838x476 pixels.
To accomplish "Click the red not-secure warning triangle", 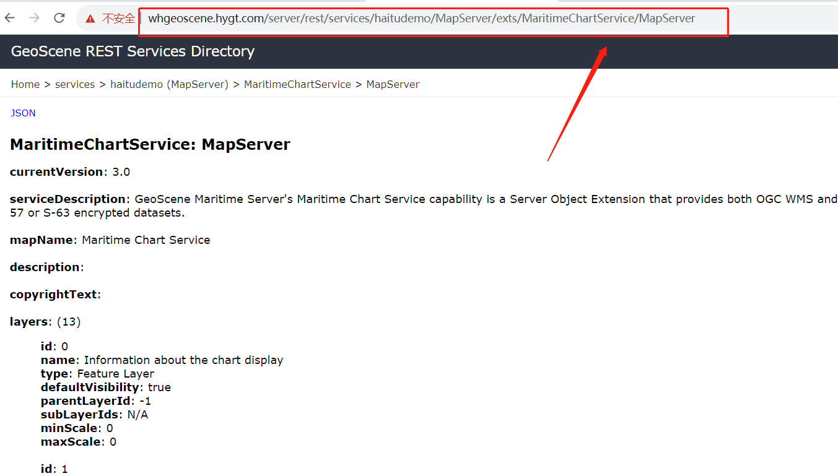I will (x=90, y=19).
